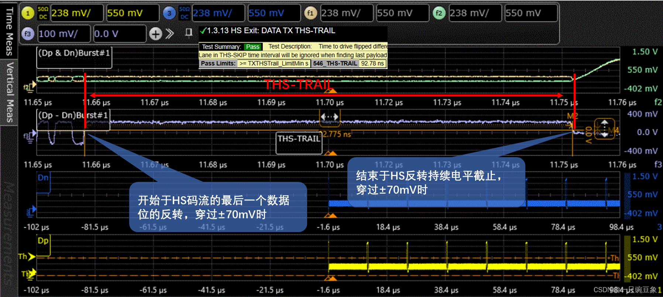Click the 546_THS-TRAIL result name cell
This screenshot has height=297, width=663.
coord(335,63)
